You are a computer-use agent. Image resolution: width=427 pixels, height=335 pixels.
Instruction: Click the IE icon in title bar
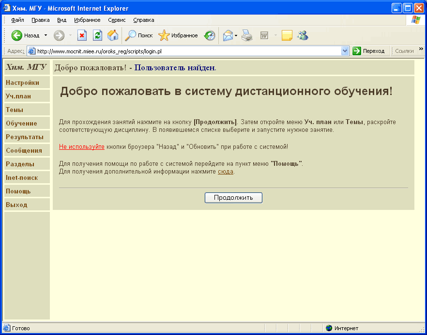7,8
